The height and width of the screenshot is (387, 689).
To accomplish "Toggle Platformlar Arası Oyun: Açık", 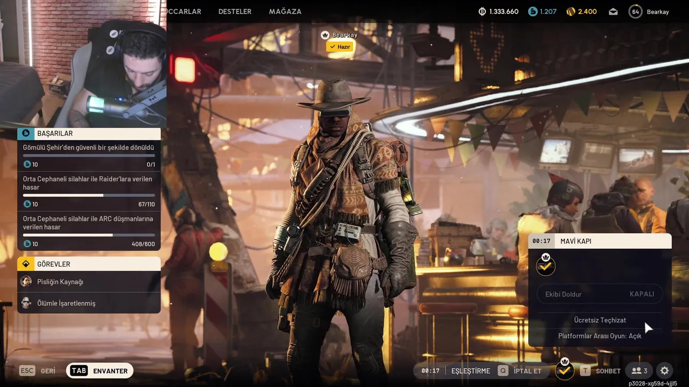I will (x=600, y=336).
